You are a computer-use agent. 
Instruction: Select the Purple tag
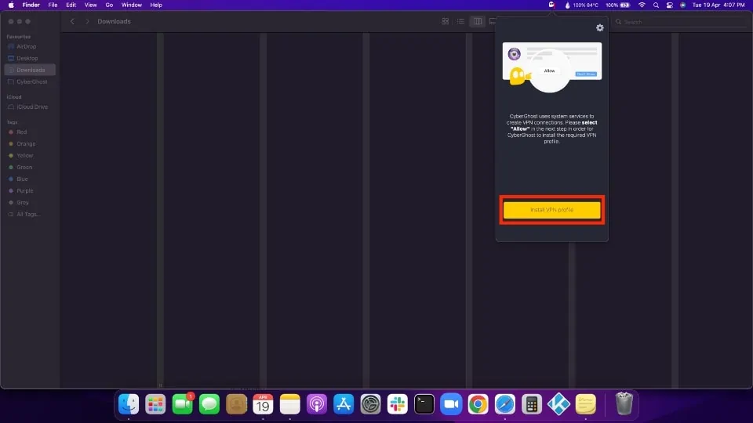coord(30,191)
